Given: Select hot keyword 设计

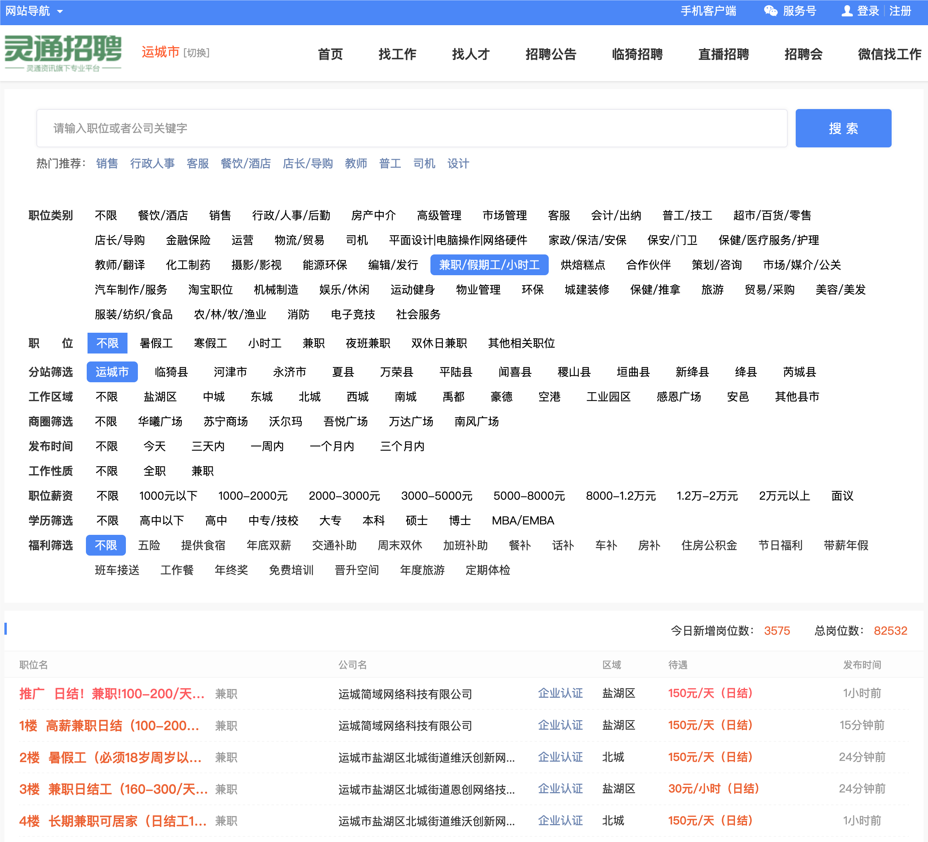Looking at the screenshot, I should tap(458, 163).
